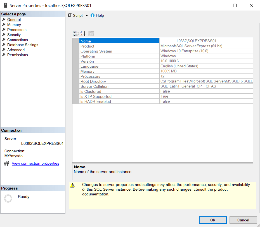Select the Root Directory property label
The height and width of the screenshot is (227, 260).
pos(93,81)
